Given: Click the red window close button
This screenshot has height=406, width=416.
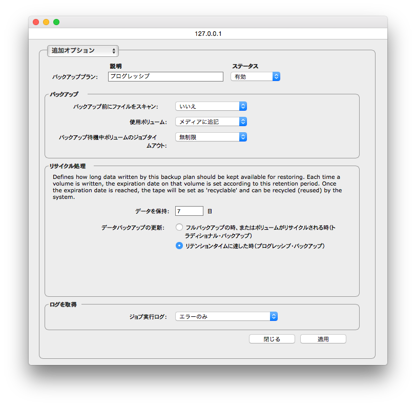Looking at the screenshot, I should [x=36, y=22].
